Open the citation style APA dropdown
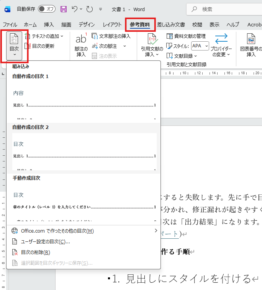This screenshot has width=262, height=290. (200, 46)
